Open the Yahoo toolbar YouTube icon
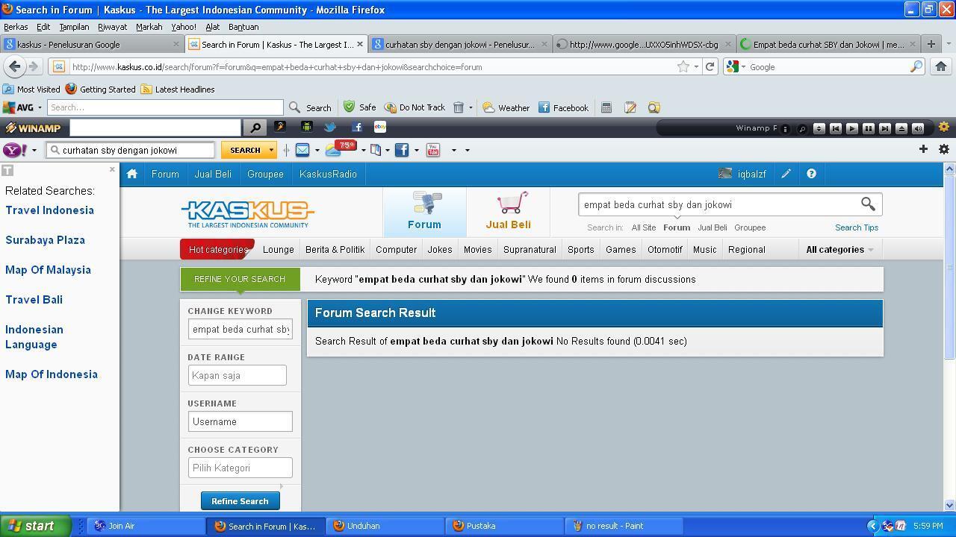This screenshot has height=537, width=956. [x=433, y=150]
